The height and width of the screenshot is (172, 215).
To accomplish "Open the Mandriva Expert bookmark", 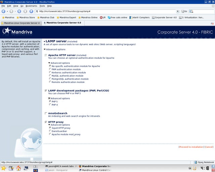I will [67, 17].
